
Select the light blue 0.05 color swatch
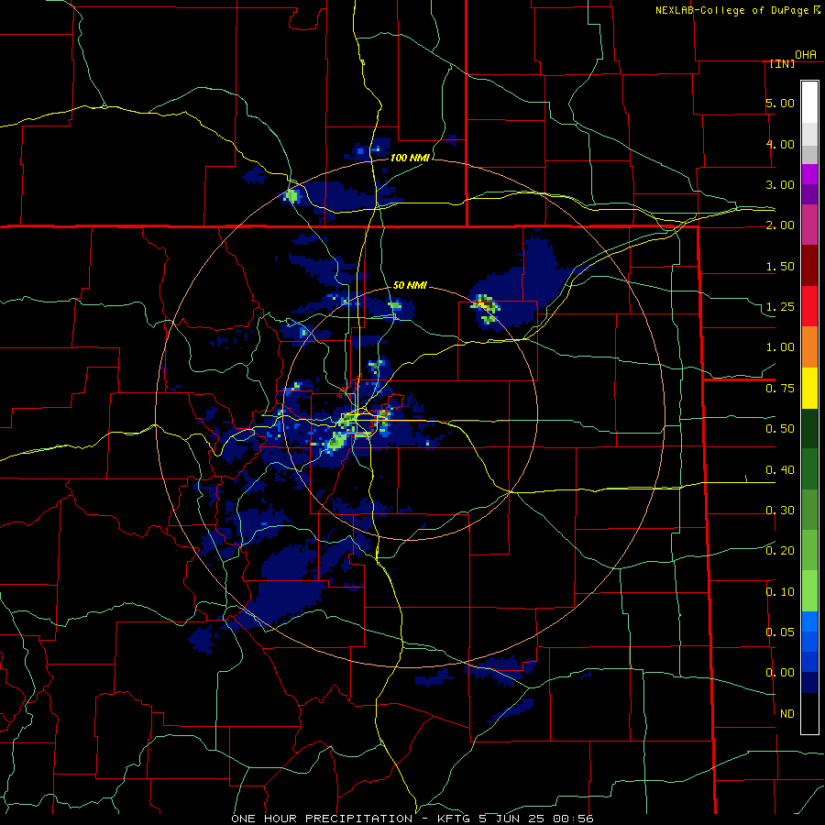tap(809, 621)
